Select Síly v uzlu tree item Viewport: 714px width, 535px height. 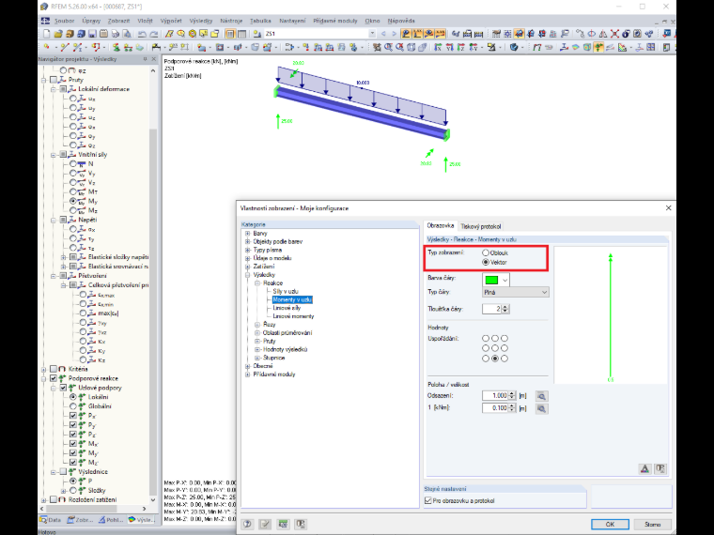286,291
